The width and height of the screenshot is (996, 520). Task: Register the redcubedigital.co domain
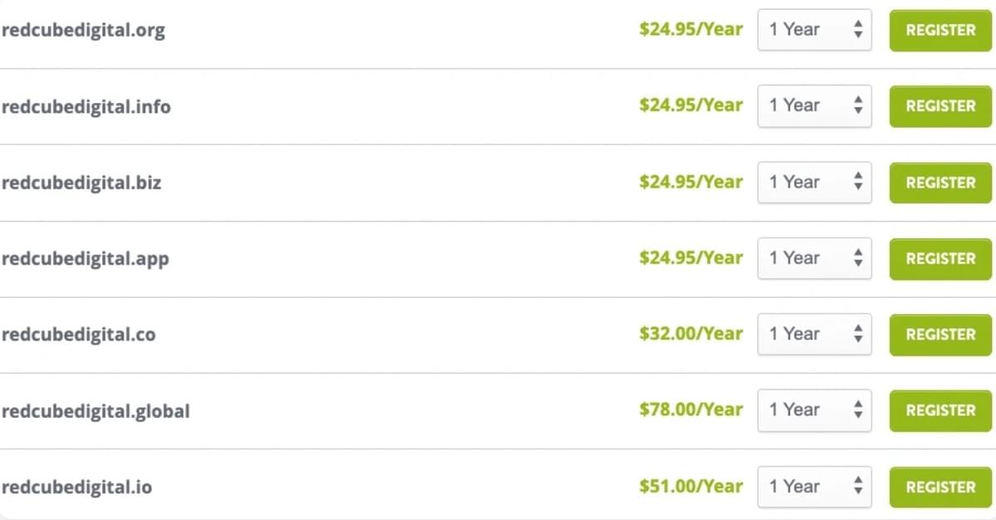[x=940, y=334]
